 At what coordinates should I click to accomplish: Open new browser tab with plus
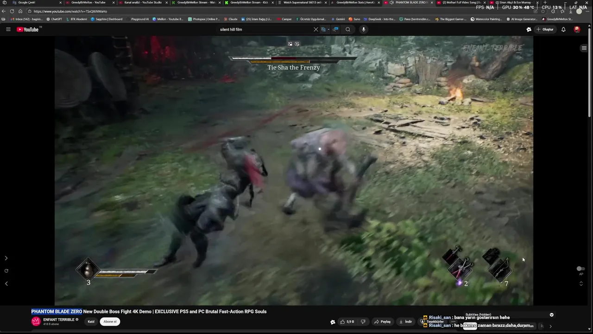[x=545, y=2]
